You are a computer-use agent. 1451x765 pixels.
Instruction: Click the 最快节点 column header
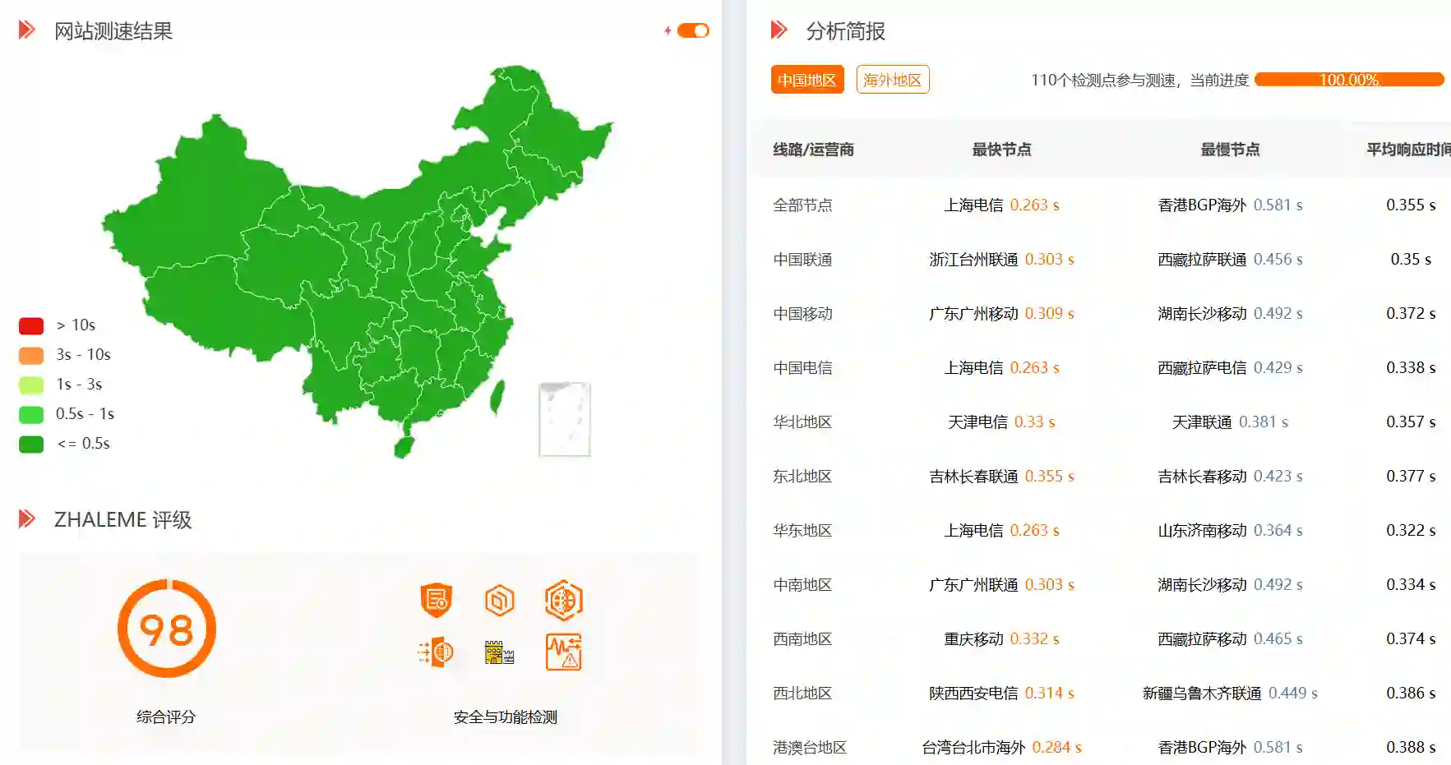1001,150
